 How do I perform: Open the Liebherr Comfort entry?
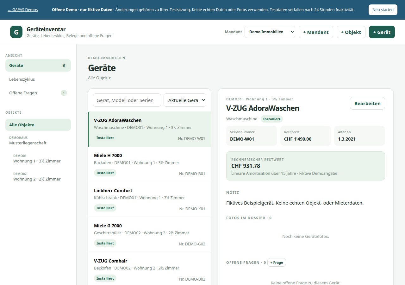(x=150, y=199)
